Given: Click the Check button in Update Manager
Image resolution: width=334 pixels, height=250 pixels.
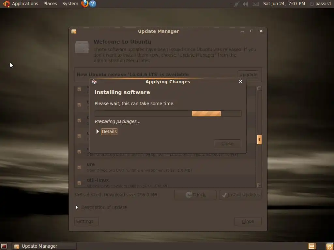Looking at the screenshot, I should [195, 195].
